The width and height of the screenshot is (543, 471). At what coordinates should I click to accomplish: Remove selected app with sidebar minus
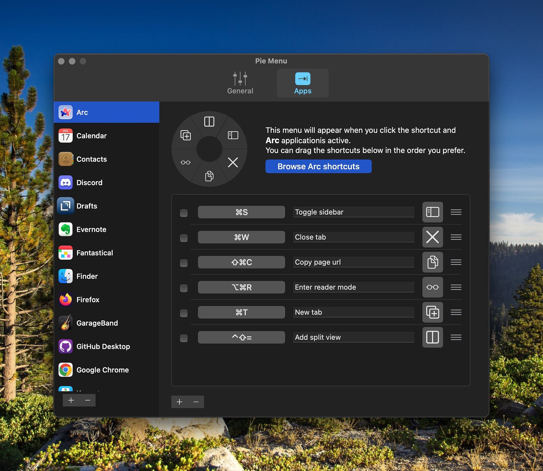point(87,400)
